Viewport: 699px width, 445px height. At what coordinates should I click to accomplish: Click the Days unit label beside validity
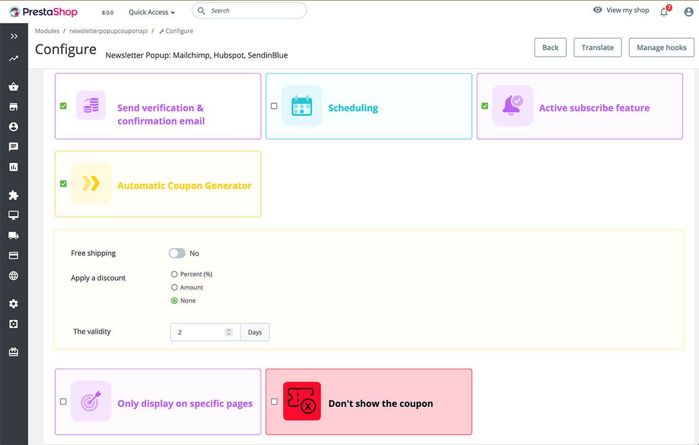(x=255, y=332)
